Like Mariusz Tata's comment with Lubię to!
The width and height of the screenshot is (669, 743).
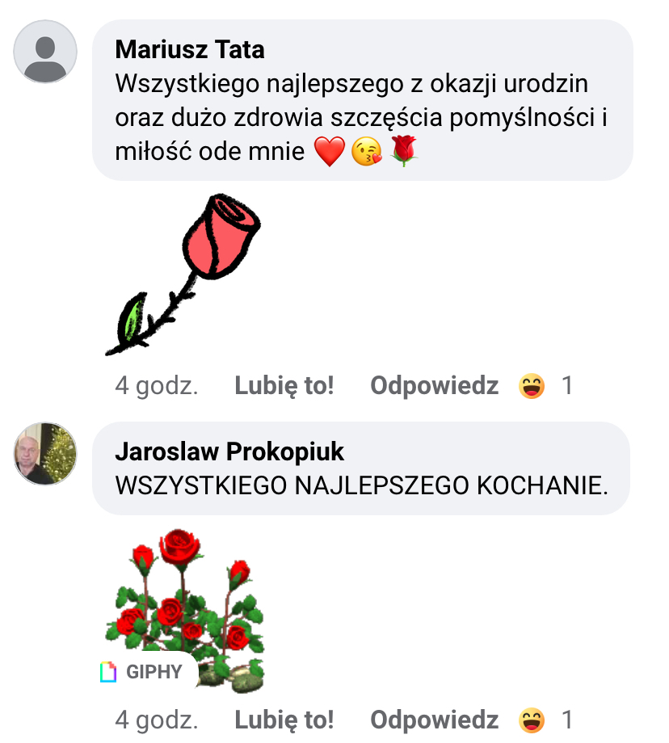pos(284,386)
